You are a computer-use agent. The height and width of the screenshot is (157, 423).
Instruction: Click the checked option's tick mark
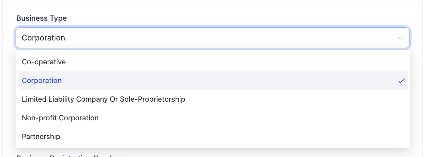point(401,81)
